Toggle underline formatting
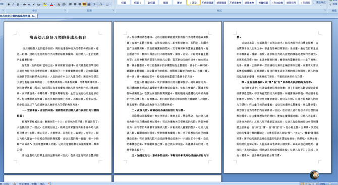 click(18, 5)
